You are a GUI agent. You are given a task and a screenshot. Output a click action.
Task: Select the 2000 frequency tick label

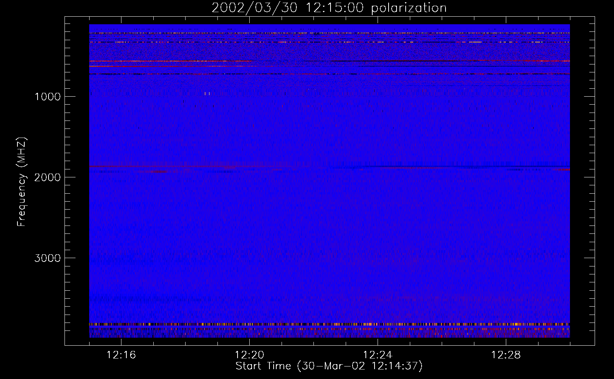point(47,177)
